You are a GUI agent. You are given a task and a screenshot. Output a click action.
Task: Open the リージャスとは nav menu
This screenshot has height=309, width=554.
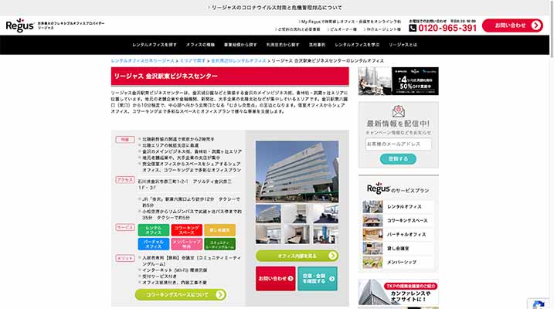pos(403,45)
